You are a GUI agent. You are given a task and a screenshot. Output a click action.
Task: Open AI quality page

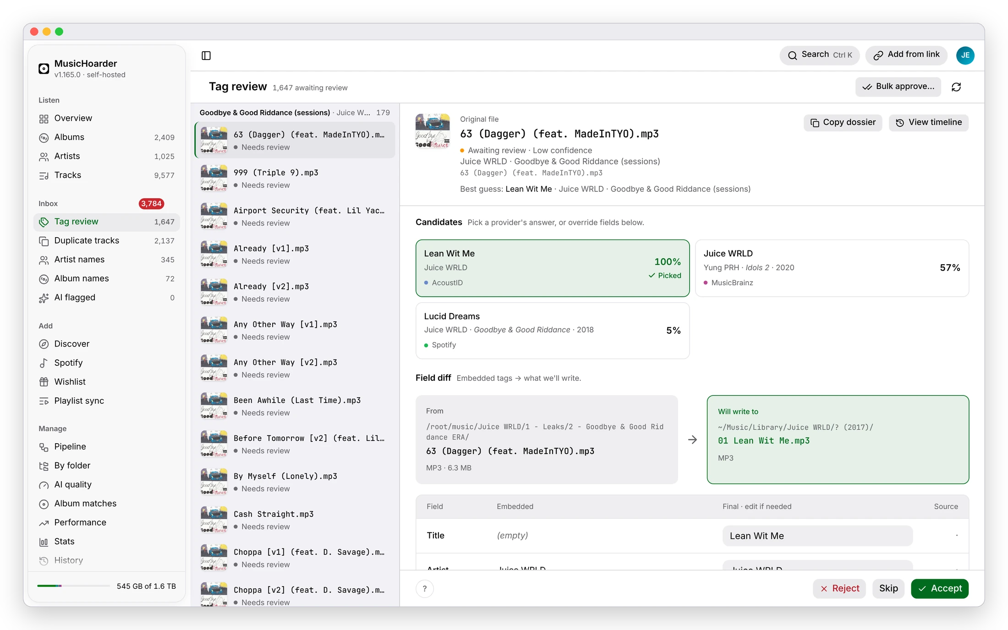[107, 484]
